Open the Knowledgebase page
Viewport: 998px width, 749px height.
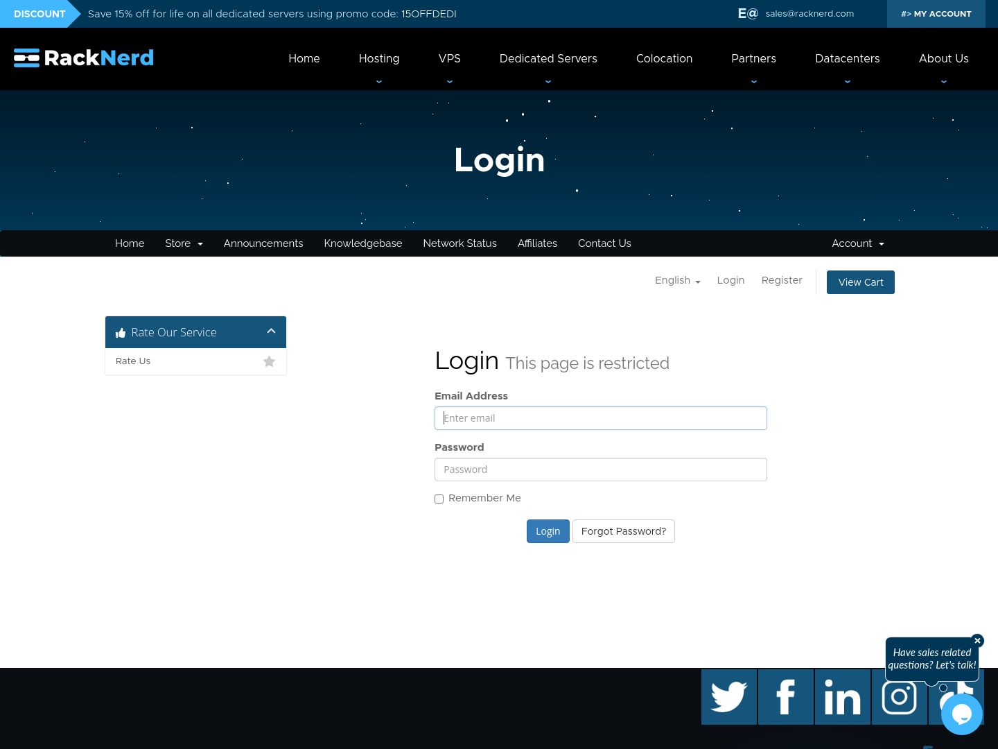(363, 243)
